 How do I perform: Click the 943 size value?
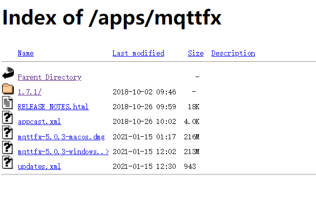coord(190,166)
